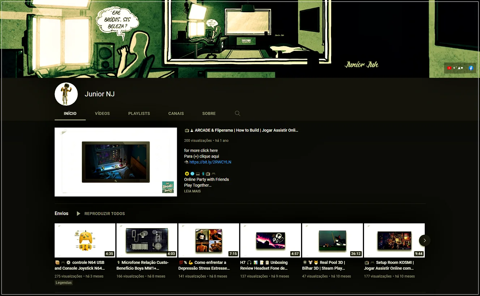Click the 7:15 duration badge
This screenshot has height=296, width=480.
[x=233, y=254]
